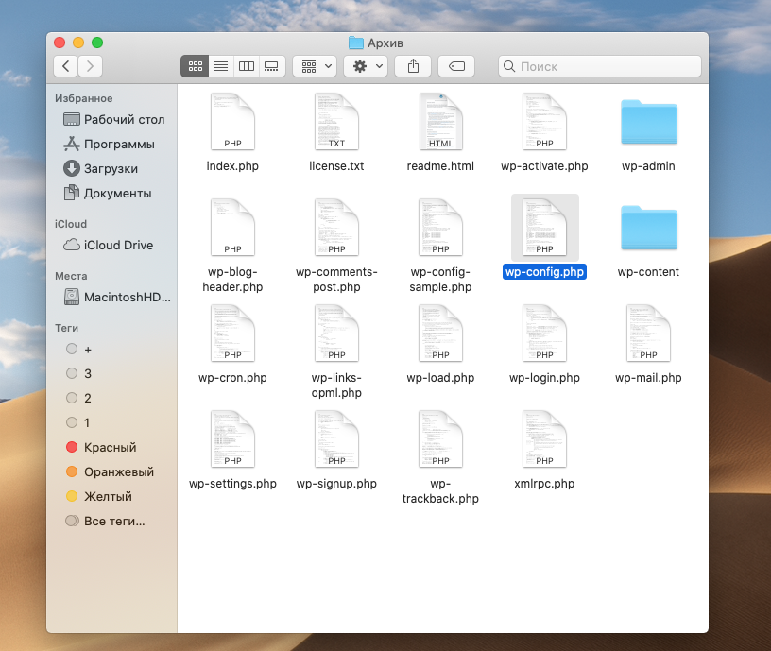
Task: Open the group-by arrangement dropdown
Action: point(315,66)
